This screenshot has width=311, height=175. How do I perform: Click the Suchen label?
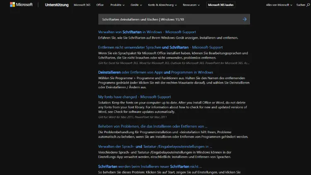tap(301, 5)
